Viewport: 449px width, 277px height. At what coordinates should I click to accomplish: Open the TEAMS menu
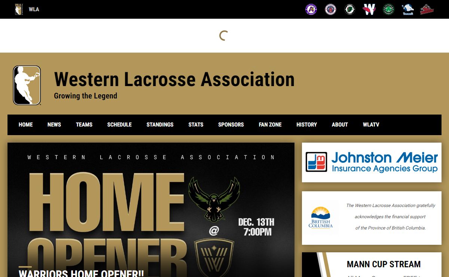84,125
